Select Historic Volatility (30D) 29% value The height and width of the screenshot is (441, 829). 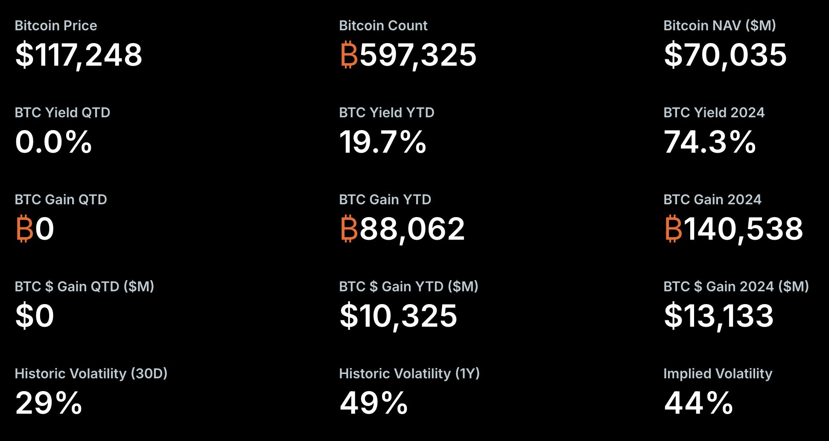tap(49, 403)
